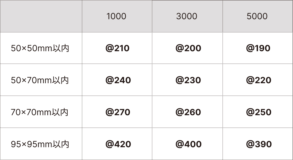Choose the @390 price cell
Screen dimensions: 293x160
tap(259, 144)
